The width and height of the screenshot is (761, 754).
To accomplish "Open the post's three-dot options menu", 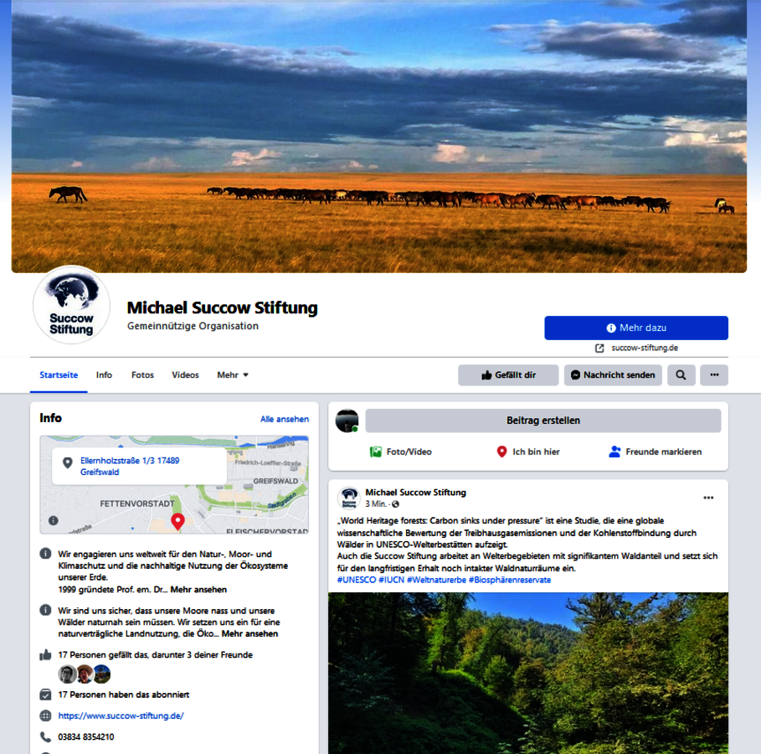I will point(708,498).
